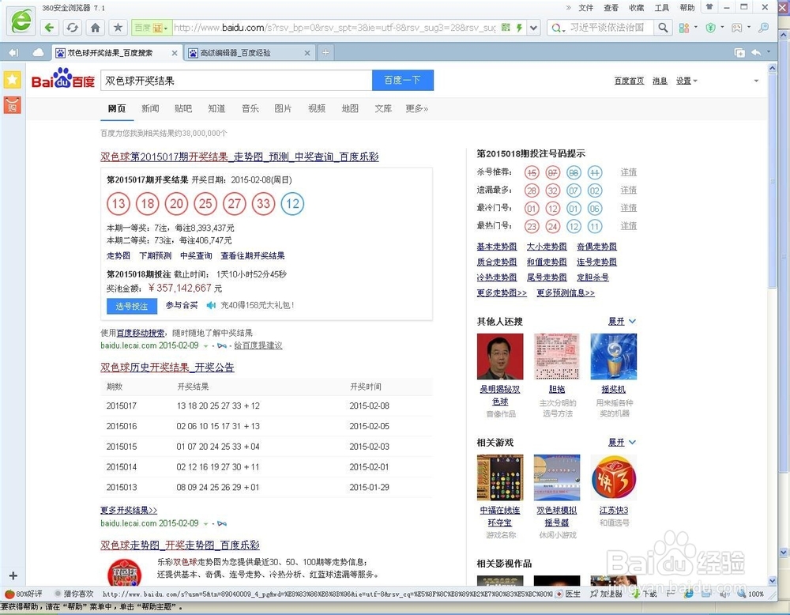Click the 百度一下 search button
Viewport: 790px width, 615px height.
[x=403, y=81]
